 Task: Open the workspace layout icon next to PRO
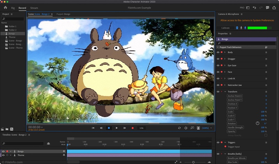(x=248, y=8)
